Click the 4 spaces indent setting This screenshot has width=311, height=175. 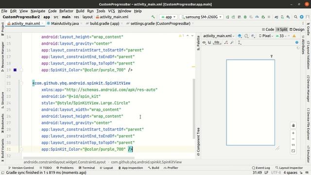290,173
